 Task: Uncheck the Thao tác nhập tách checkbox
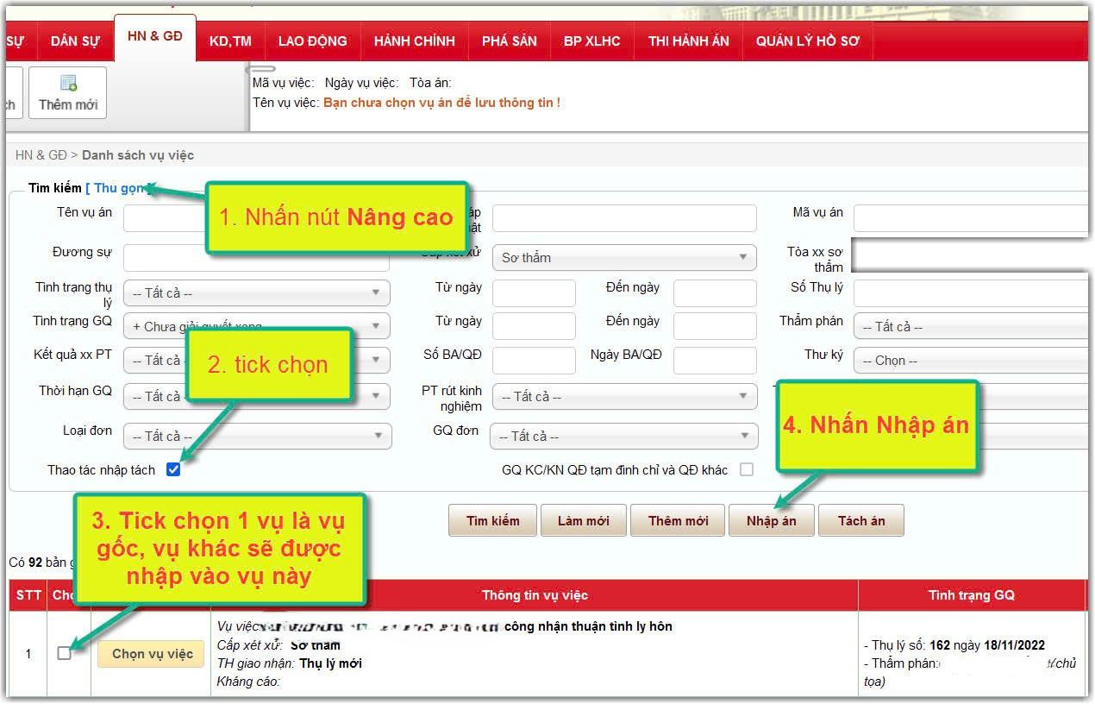click(173, 469)
